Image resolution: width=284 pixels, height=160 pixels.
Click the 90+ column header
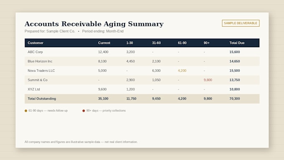tap(206, 43)
